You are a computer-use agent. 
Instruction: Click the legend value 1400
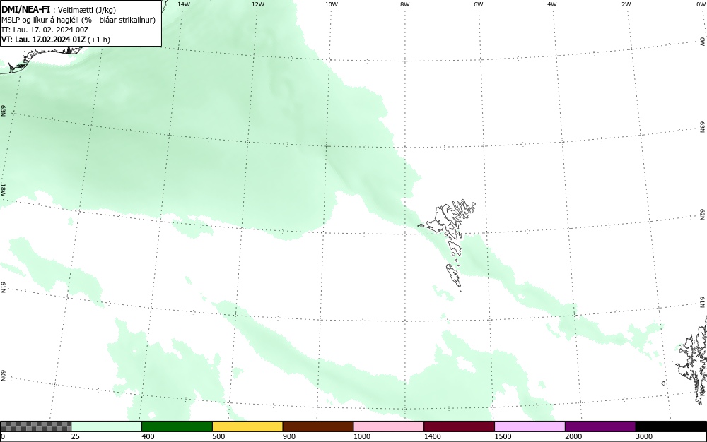click(x=432, y=436)
